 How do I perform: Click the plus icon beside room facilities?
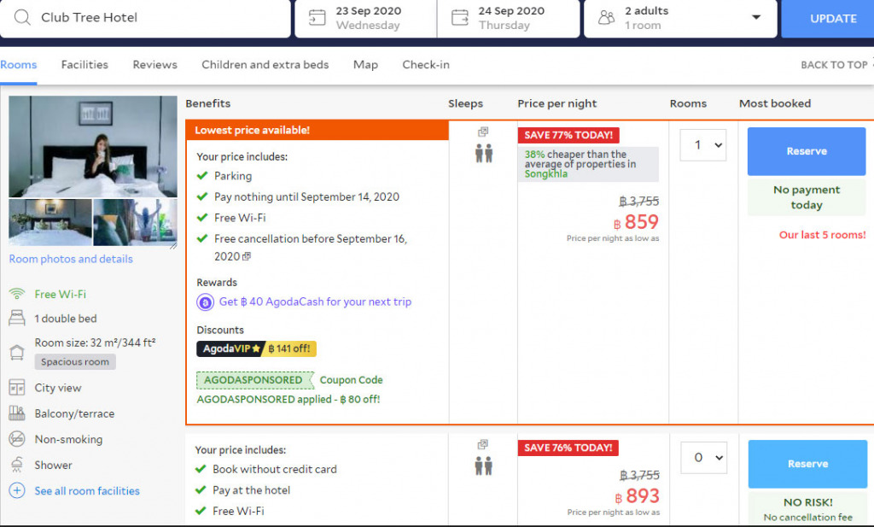17,491
